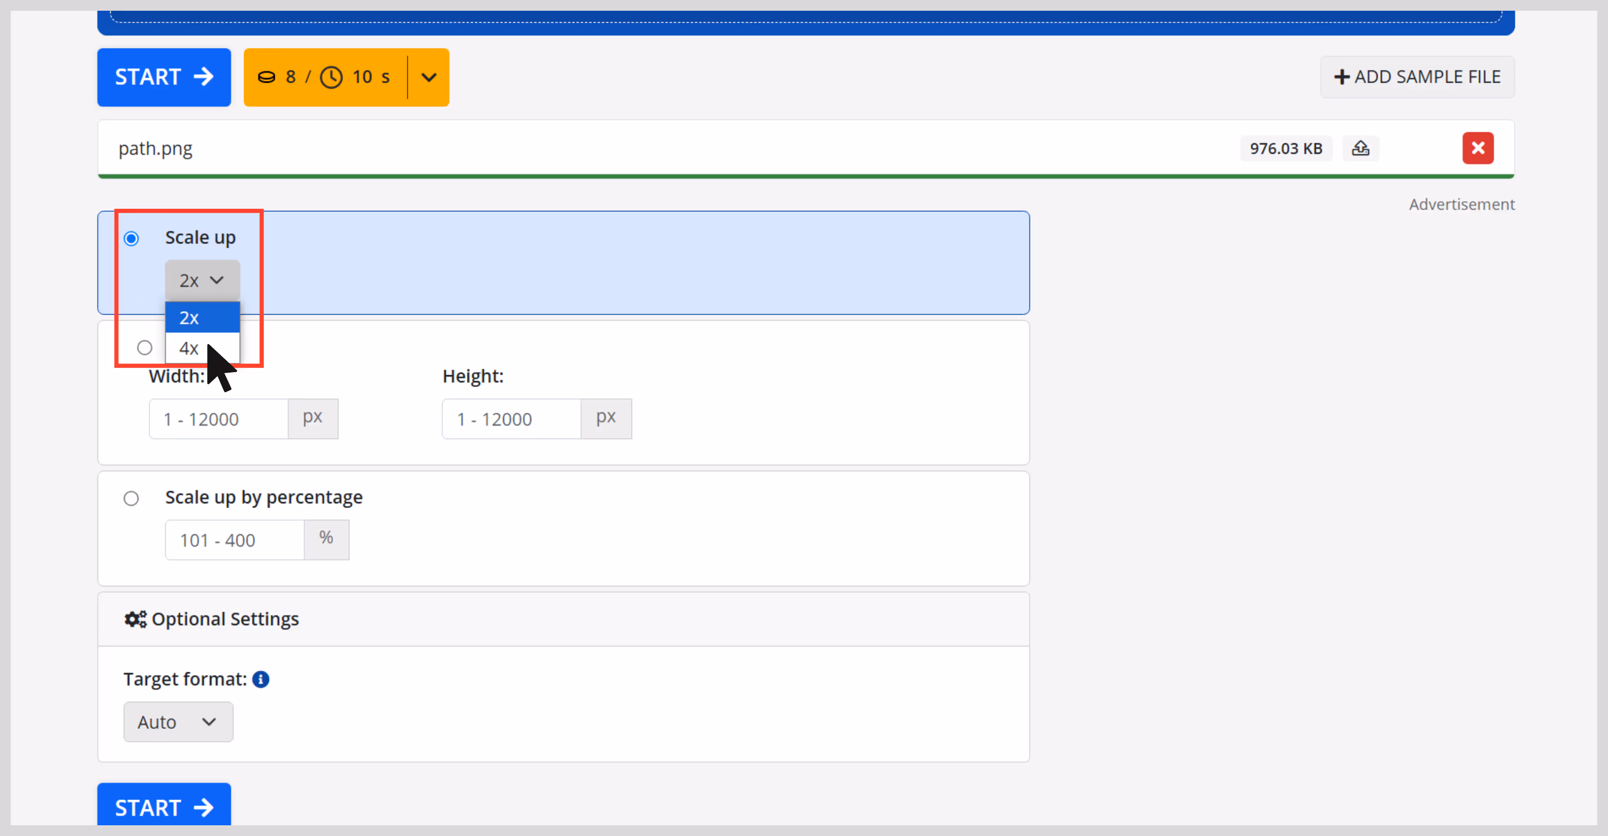Click the credits and time indicator
1608x836 pixels.
click(325, 77)
